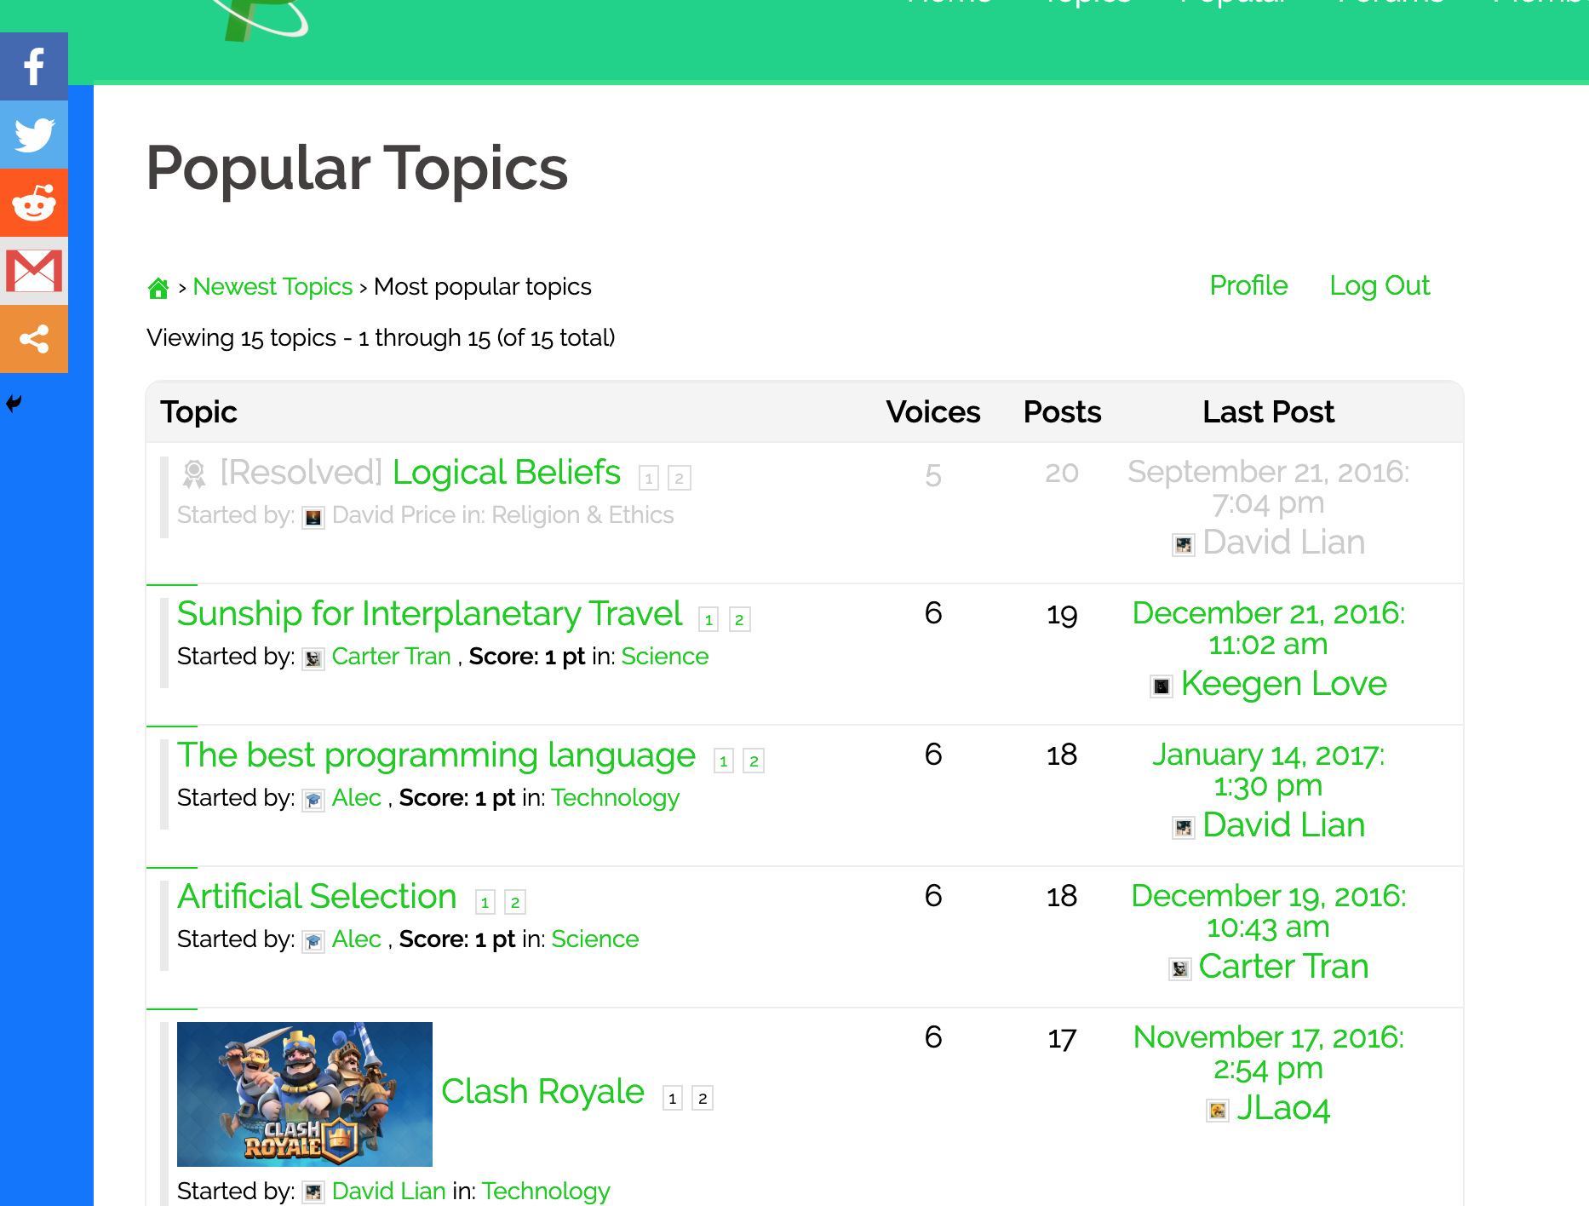
Task: Go to page 1 of Clash Royale
Action: pyautogui.click(x=673, y=1098)
